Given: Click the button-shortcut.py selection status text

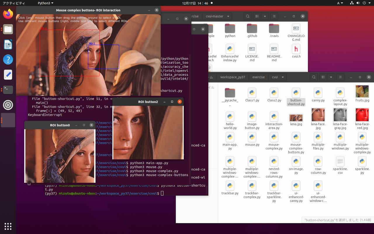Looking at the screenshot, I should (338, 220).
